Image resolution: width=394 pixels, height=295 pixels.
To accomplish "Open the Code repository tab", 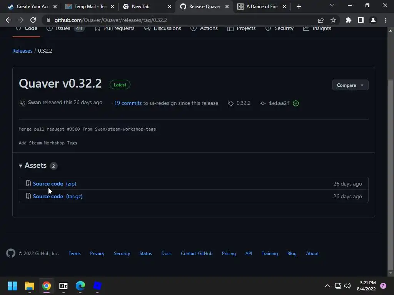I will coord(27,28).
